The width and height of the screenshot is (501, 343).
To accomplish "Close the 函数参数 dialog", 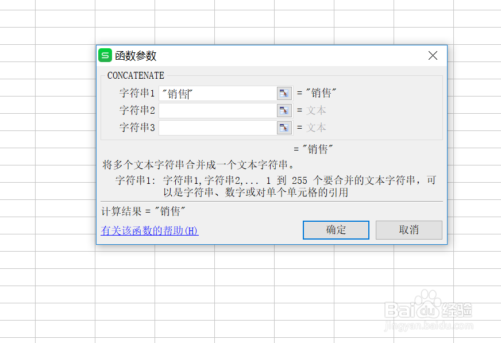I will [x=433, y=55].
